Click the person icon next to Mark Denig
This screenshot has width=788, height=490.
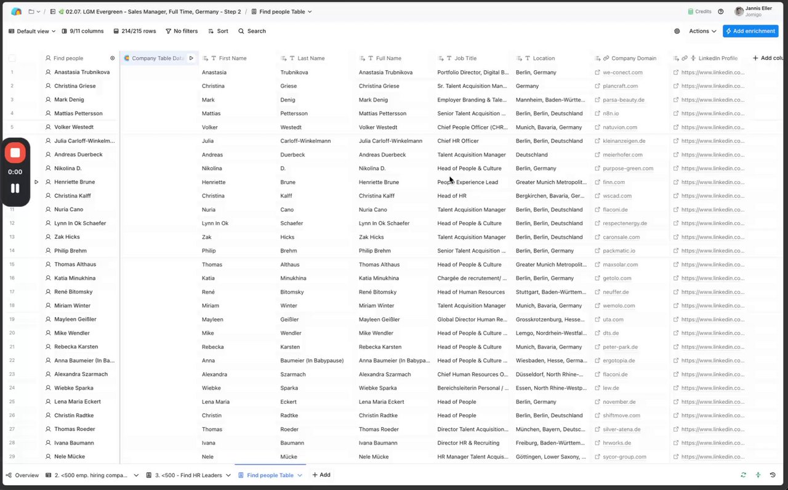coord(48,100)
